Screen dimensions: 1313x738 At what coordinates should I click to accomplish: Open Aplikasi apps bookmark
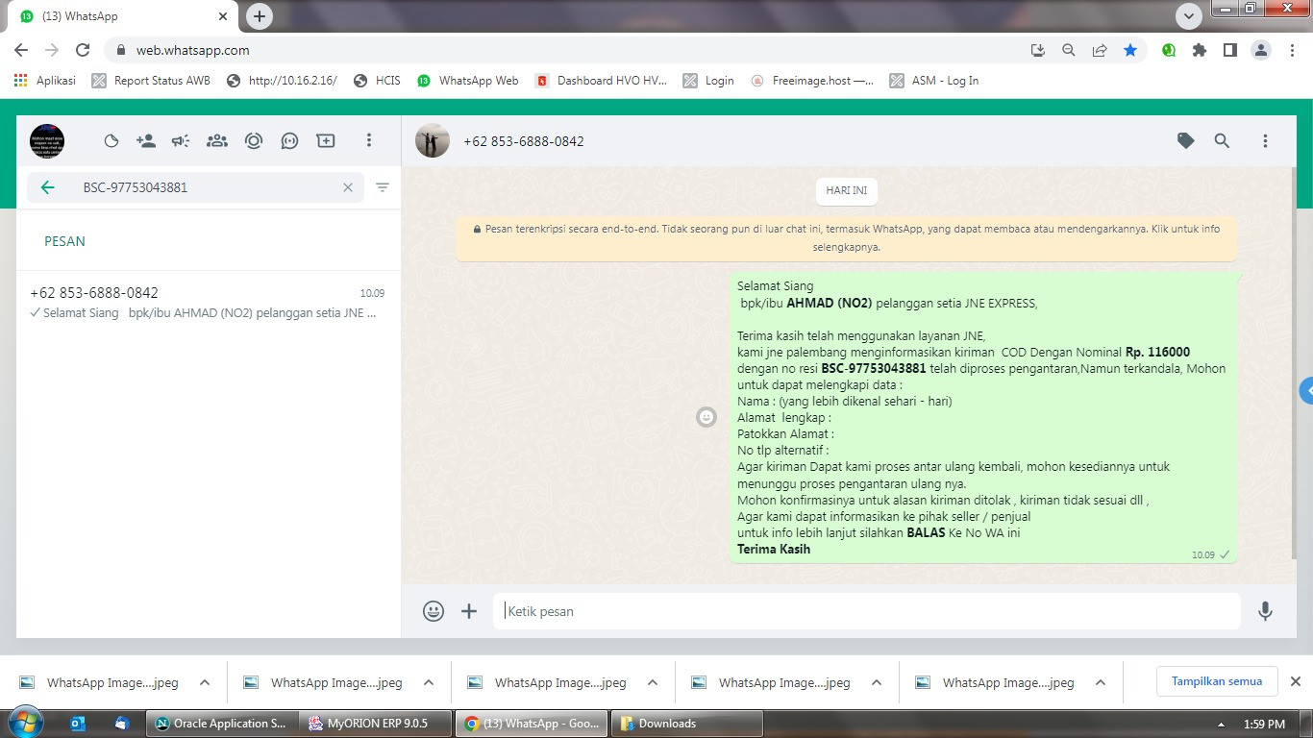pyautogui.click(x=45, y=81)
